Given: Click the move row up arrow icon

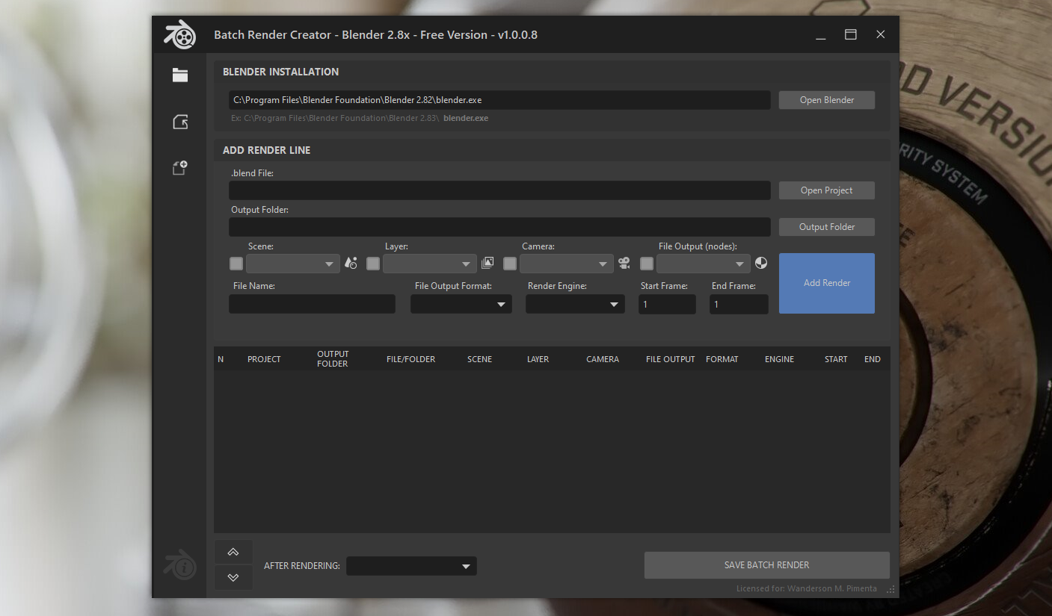Looking at the screenshot, I should pyautogui.click(x=233, y=551).
